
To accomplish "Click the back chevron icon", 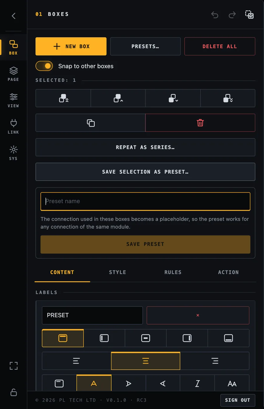I will 13,16.
